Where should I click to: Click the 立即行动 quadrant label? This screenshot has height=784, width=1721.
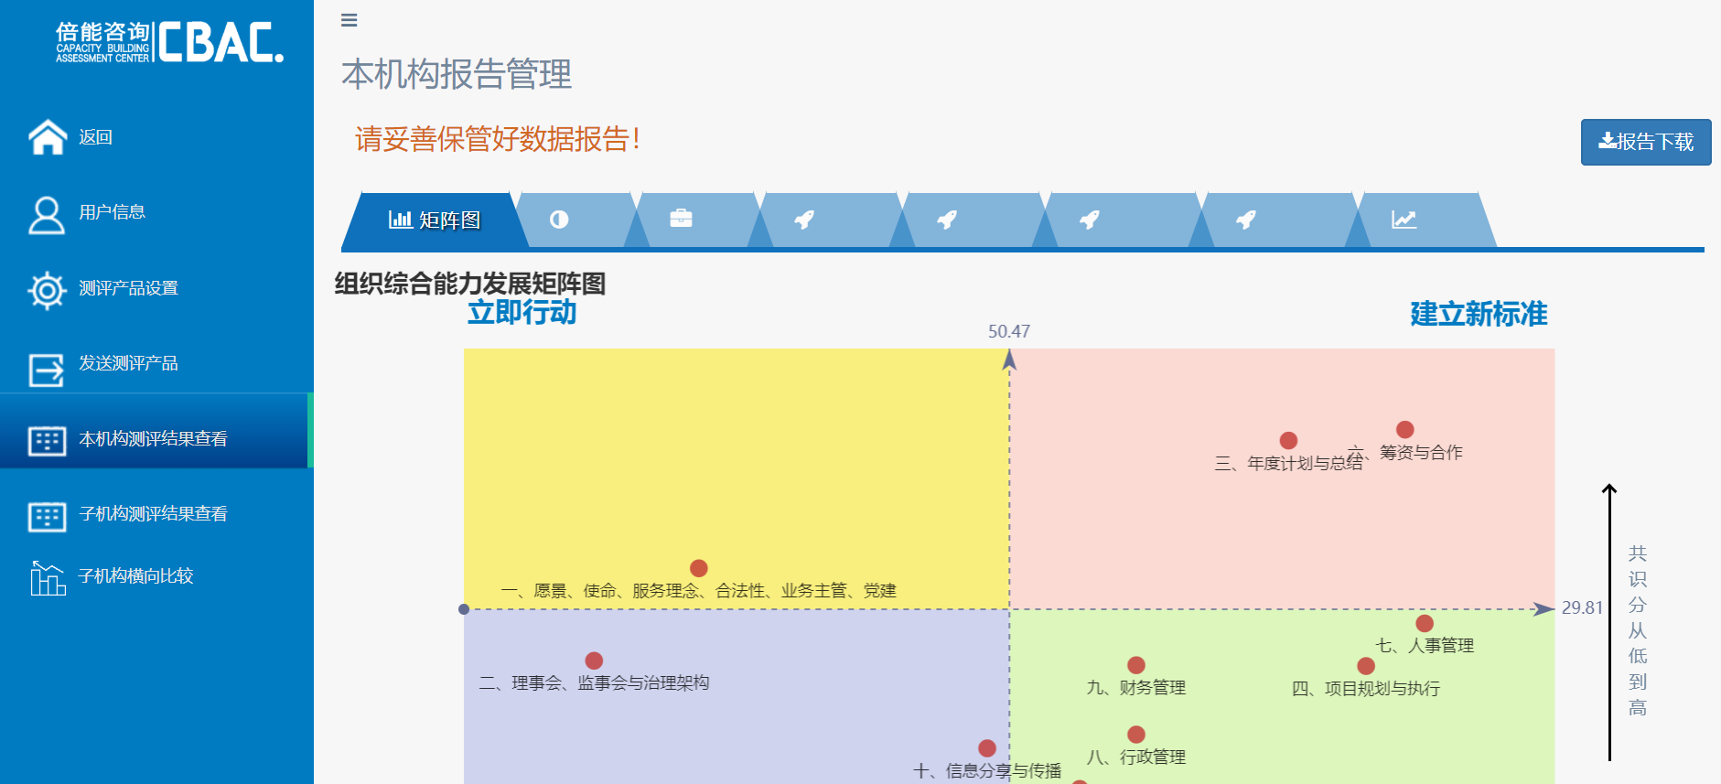click(x=522, y=313)
